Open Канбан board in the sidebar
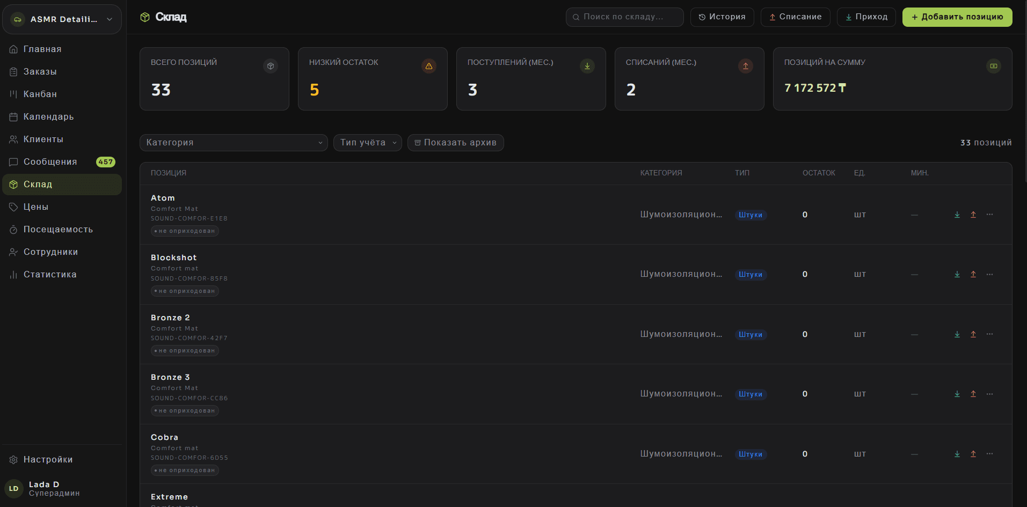1027x507 pixels. click(x=62, y=94)
